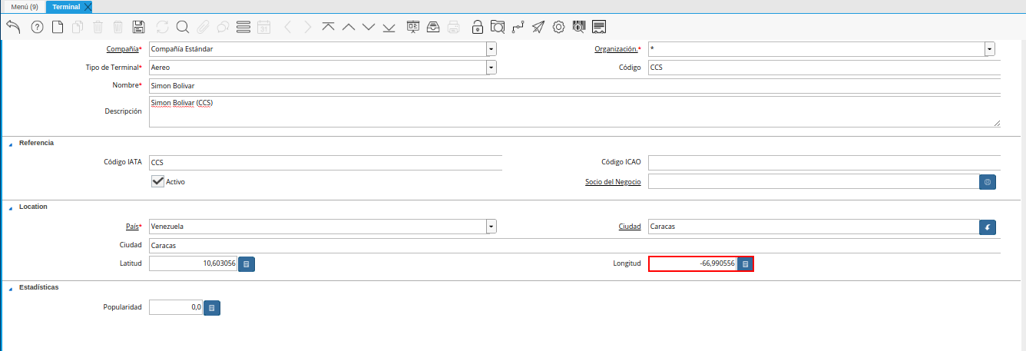This screenshot has width=1026, height=351.
Task: Open the Help icon in toolbar
Action: pyautogui.click(x=37, y=27)
